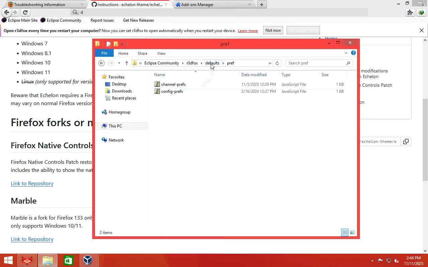Show hidden system tray icons
This screenshot has width=428, height=267.
[372, 261]
